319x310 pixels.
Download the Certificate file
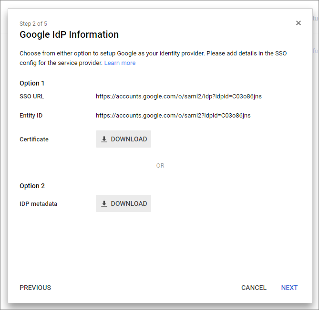tap(123, 139)
